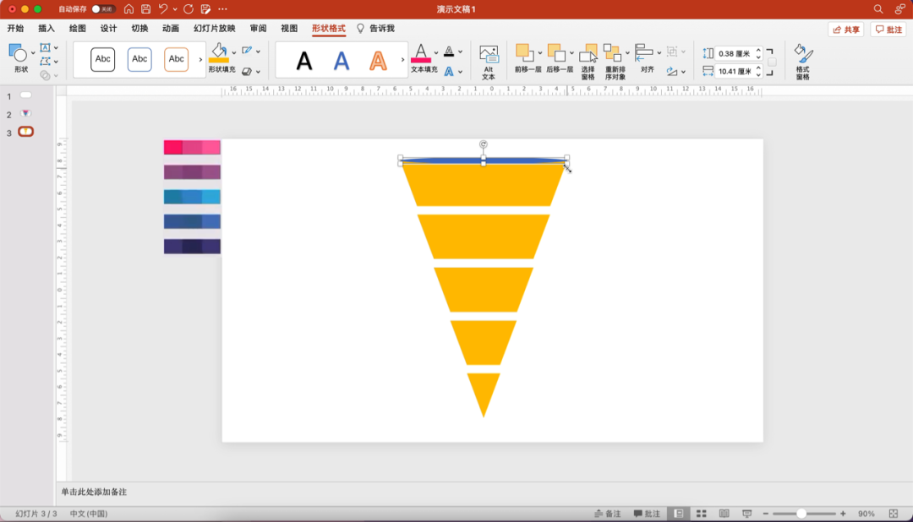
Task: Apply Shape Fill (形状填充) bucket
Action: [219, 53]
